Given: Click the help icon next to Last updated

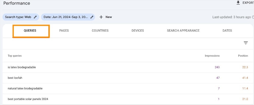Looking at the screenshot, I should click(253, 17).
